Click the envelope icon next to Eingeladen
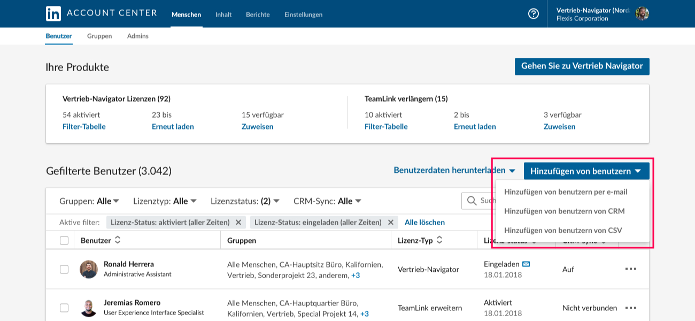The image size is (695, 321). (526, 264)
